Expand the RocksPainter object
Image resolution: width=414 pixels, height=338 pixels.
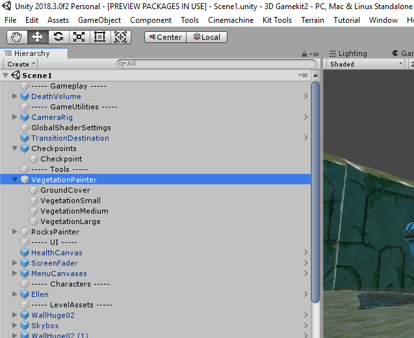(15, 232)
